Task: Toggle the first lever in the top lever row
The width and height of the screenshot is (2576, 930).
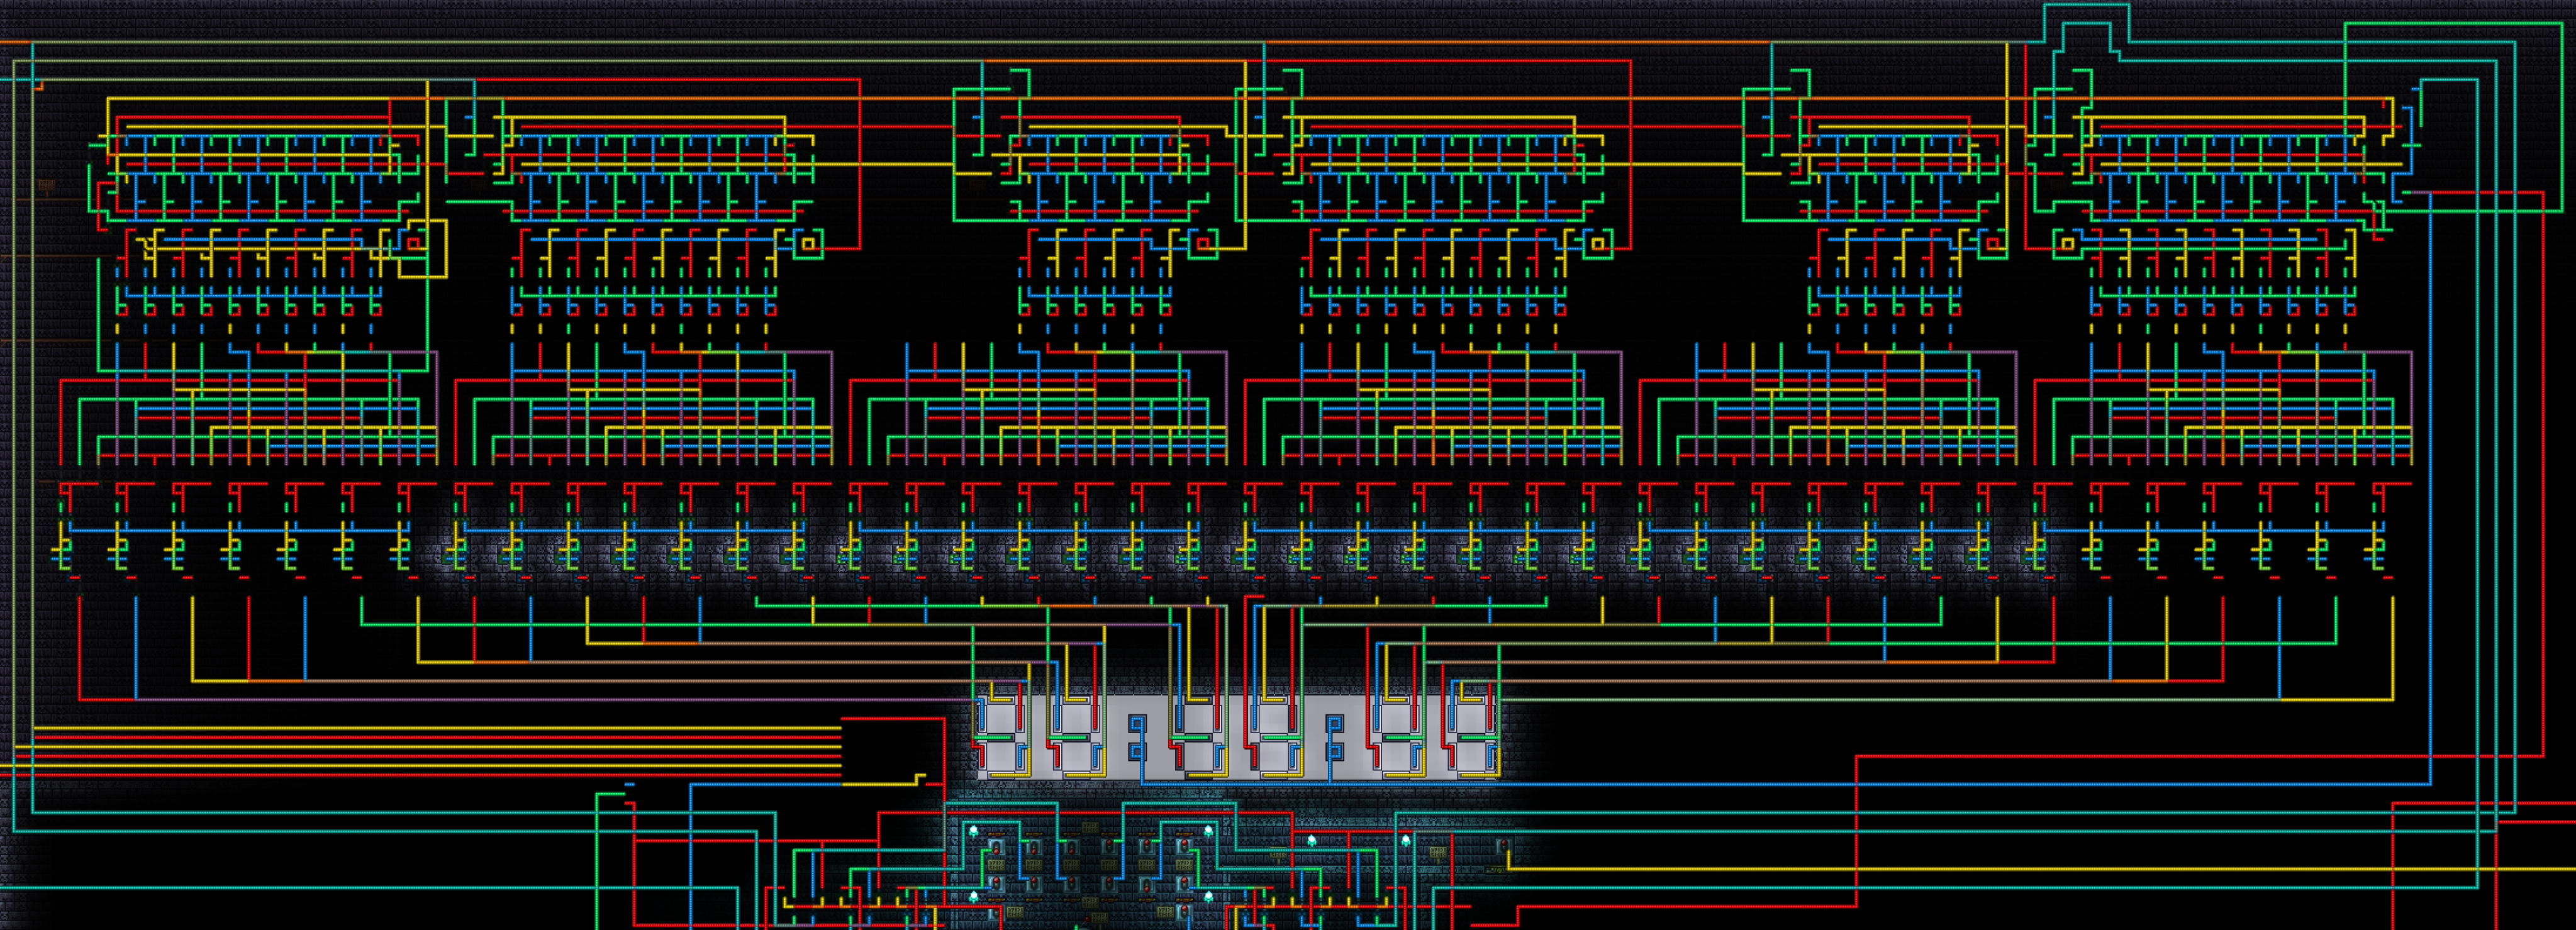Action: pyautogui.click(x=996, y=847)
